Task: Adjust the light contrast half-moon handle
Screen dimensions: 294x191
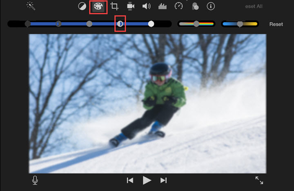Action: pos(120,24)
